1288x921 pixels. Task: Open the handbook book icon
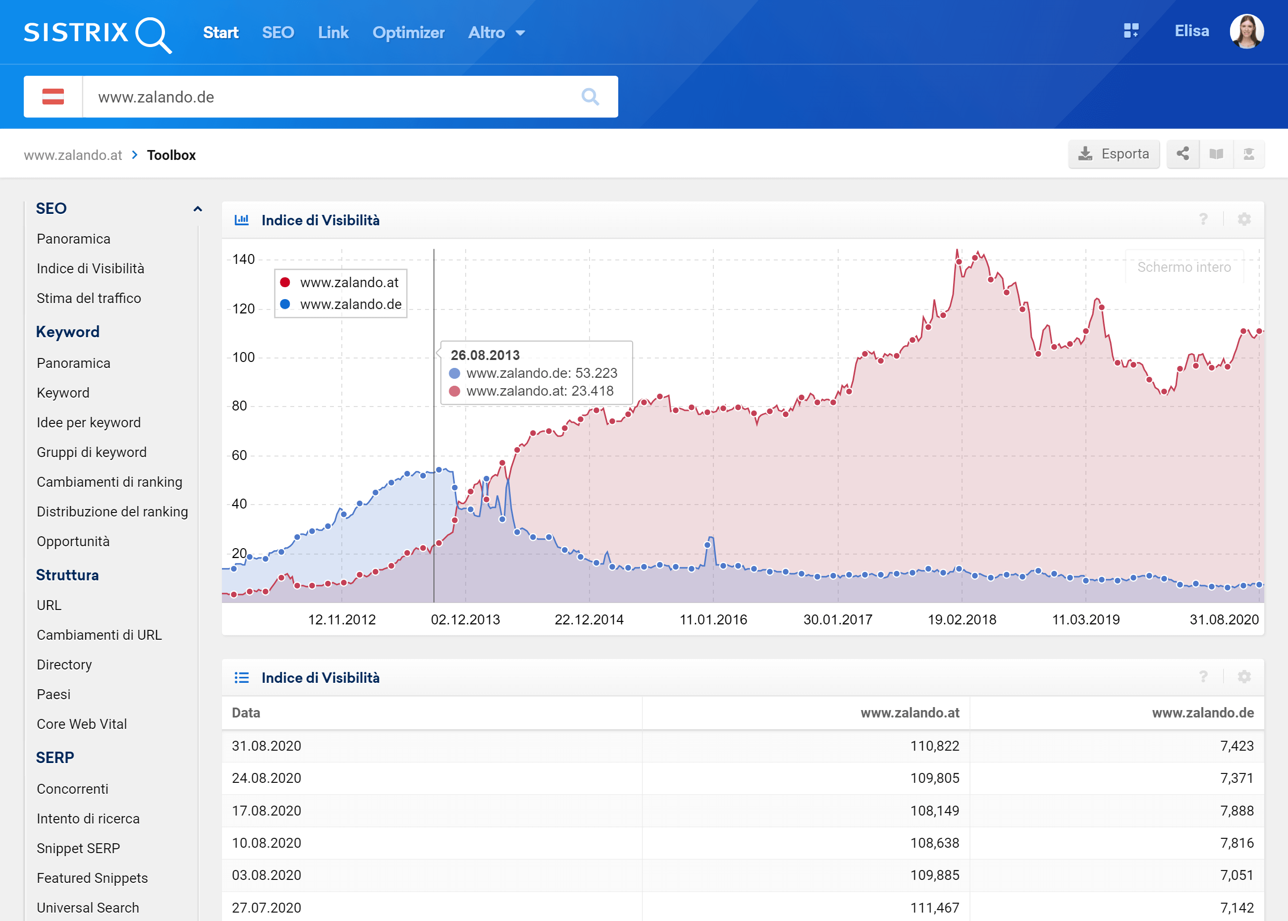tap(1216, 153)
